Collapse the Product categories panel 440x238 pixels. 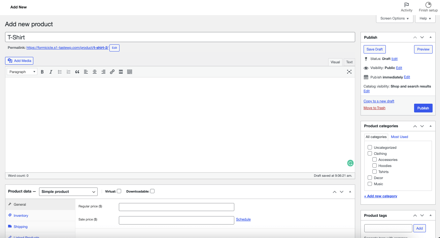(x=431, y=126)
